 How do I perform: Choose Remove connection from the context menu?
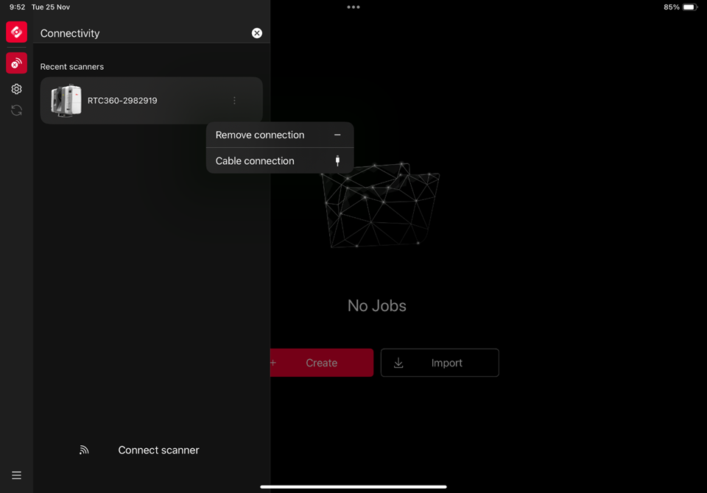pyautogui.click(x=260, y=135)
